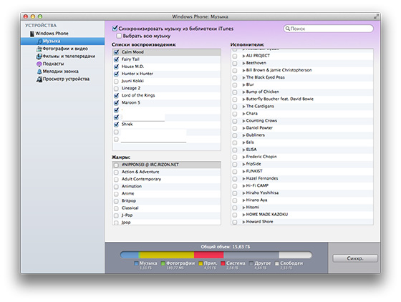Check the Britpop genre checkbox

tap(116, 201)
